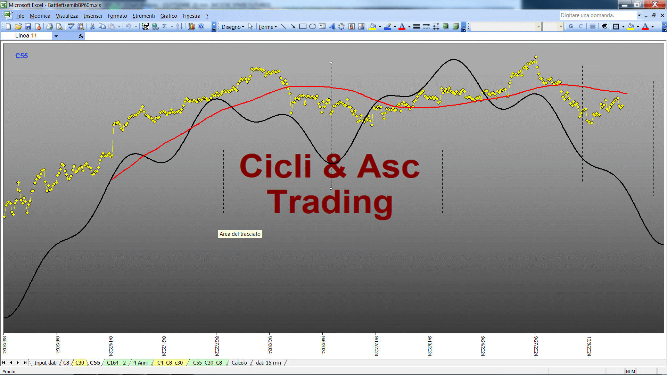This screenshot has width=667, height=375.
Task: Click the Sort Ascending icon
Action: [179, 27]
